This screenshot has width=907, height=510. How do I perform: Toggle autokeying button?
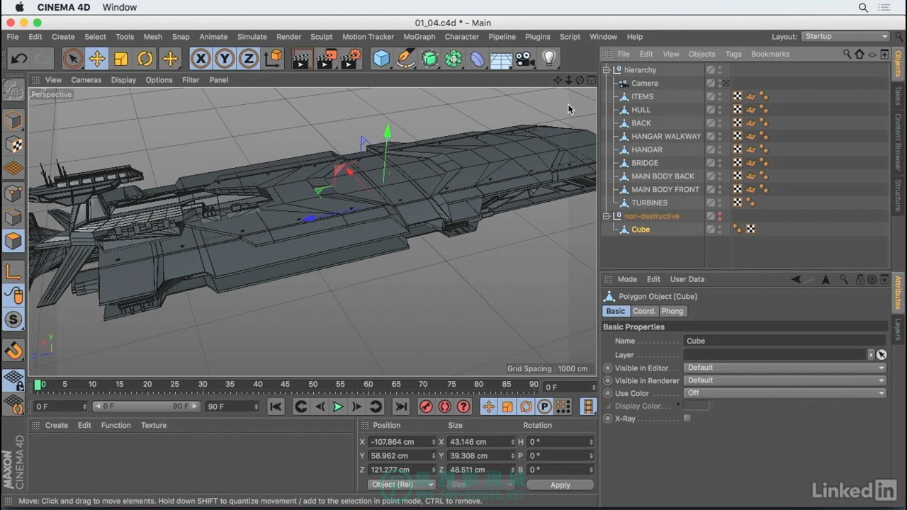pyautogui.click(x=445, y=407)
